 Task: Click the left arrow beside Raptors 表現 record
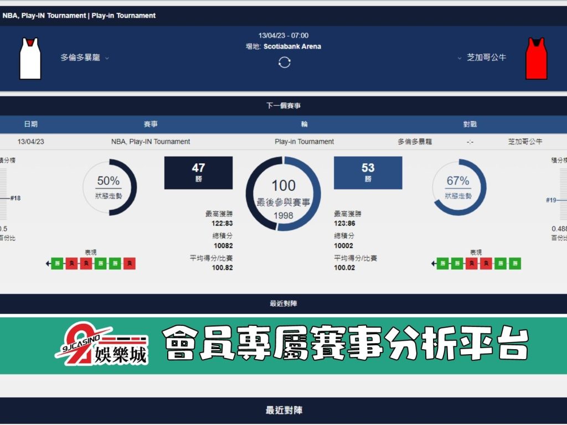[x=49, y=264]
